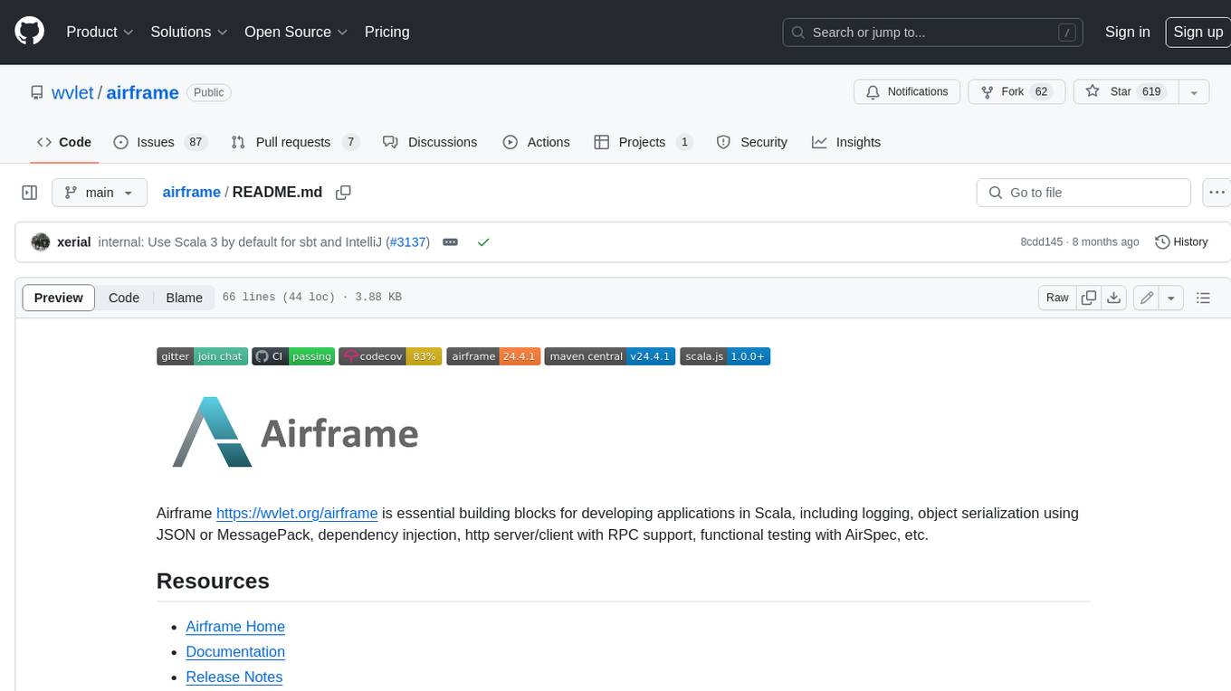Screen dimensions: 1231x691
Task: Expand the Solutions menu
Action: point(189,32)
